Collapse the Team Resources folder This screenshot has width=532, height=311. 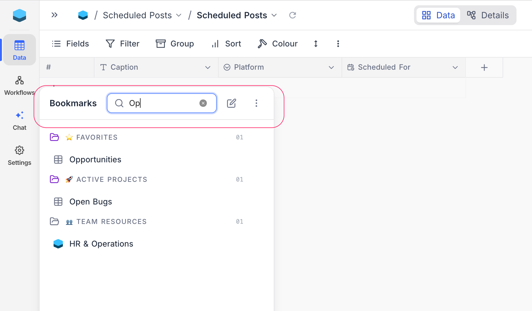pos(55,221)
